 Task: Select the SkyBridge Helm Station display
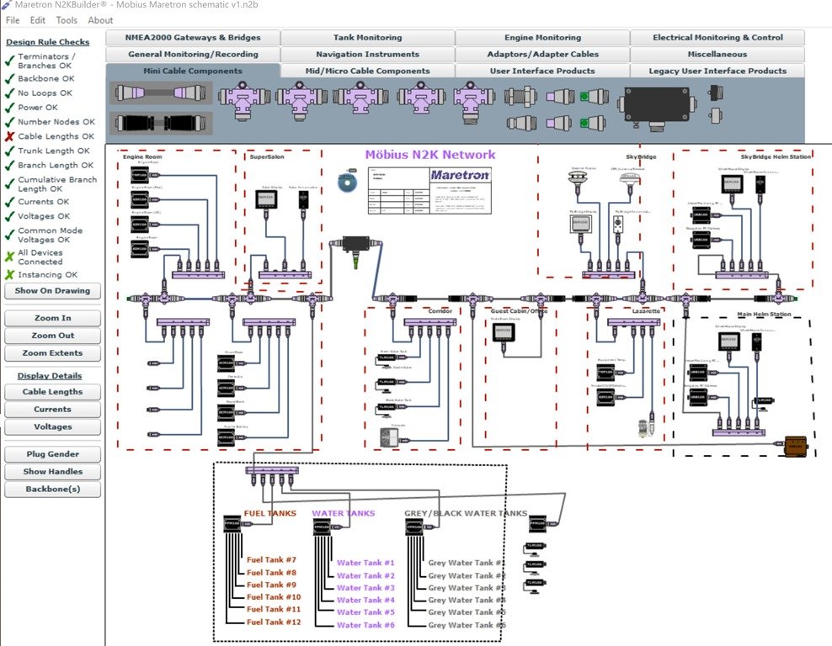coord(732,183)
